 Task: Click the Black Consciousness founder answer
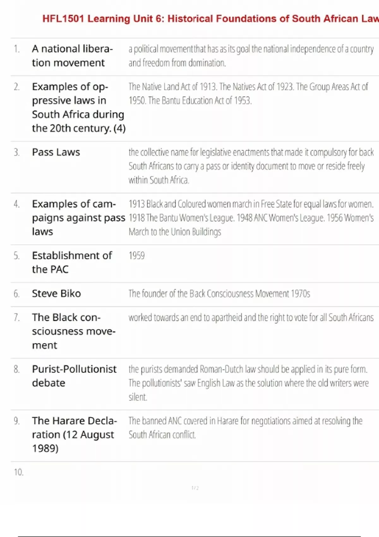(x=219, y=294)
